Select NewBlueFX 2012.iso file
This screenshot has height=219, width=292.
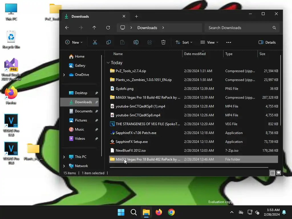pos(194,151)
